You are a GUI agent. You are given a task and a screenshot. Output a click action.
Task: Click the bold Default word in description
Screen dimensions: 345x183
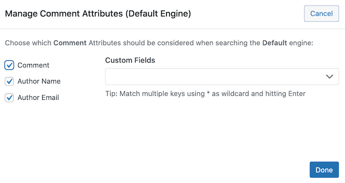[274, 43]
